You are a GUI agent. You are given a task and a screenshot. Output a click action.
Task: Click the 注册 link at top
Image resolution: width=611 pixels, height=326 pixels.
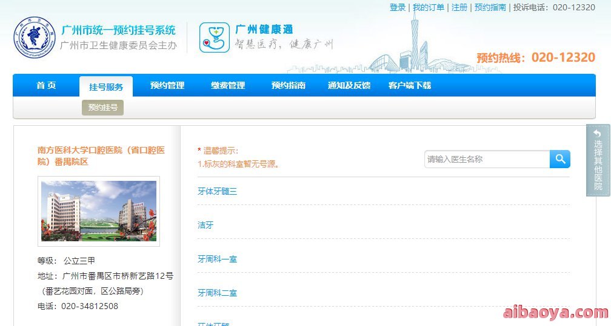point(459,7)
